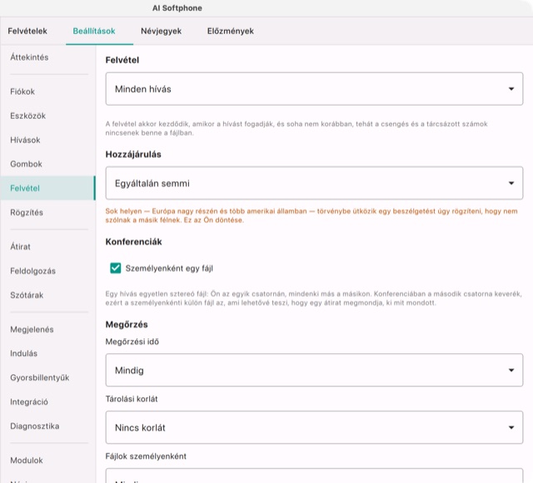Click the arrow of Minden hívás combo box
533x483 pixels.
tap(511, 89)
